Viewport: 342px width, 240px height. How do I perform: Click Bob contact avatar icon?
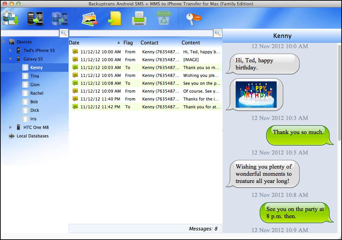coord(25,102)
